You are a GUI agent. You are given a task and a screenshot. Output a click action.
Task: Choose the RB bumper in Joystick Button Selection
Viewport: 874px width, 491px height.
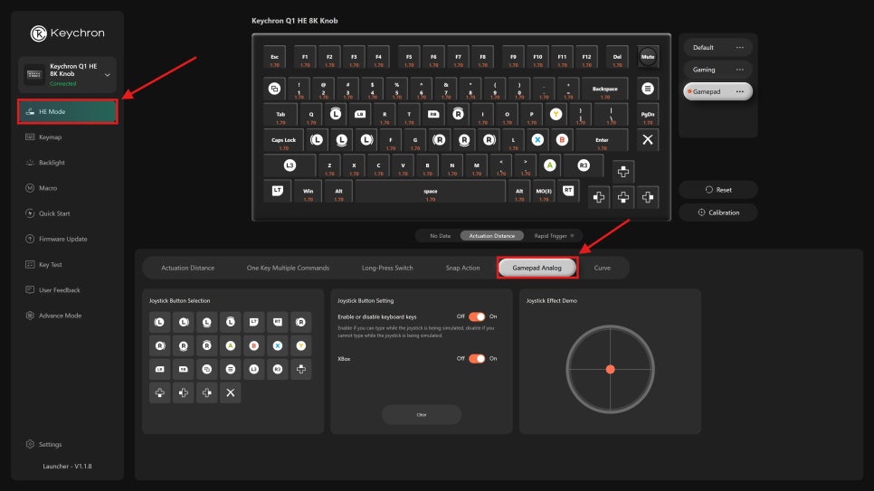click(184, 369)
